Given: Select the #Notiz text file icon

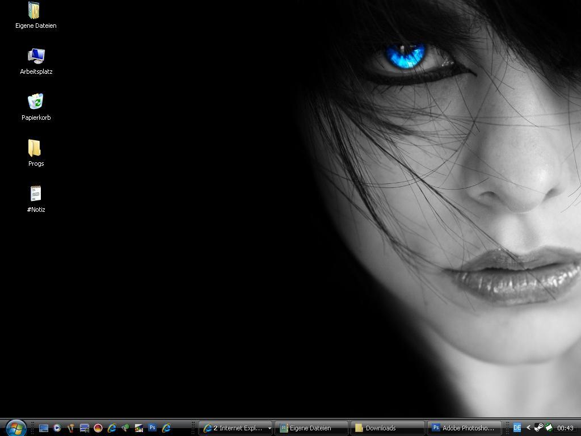Looking at the screenshot, I should [36, 199].
